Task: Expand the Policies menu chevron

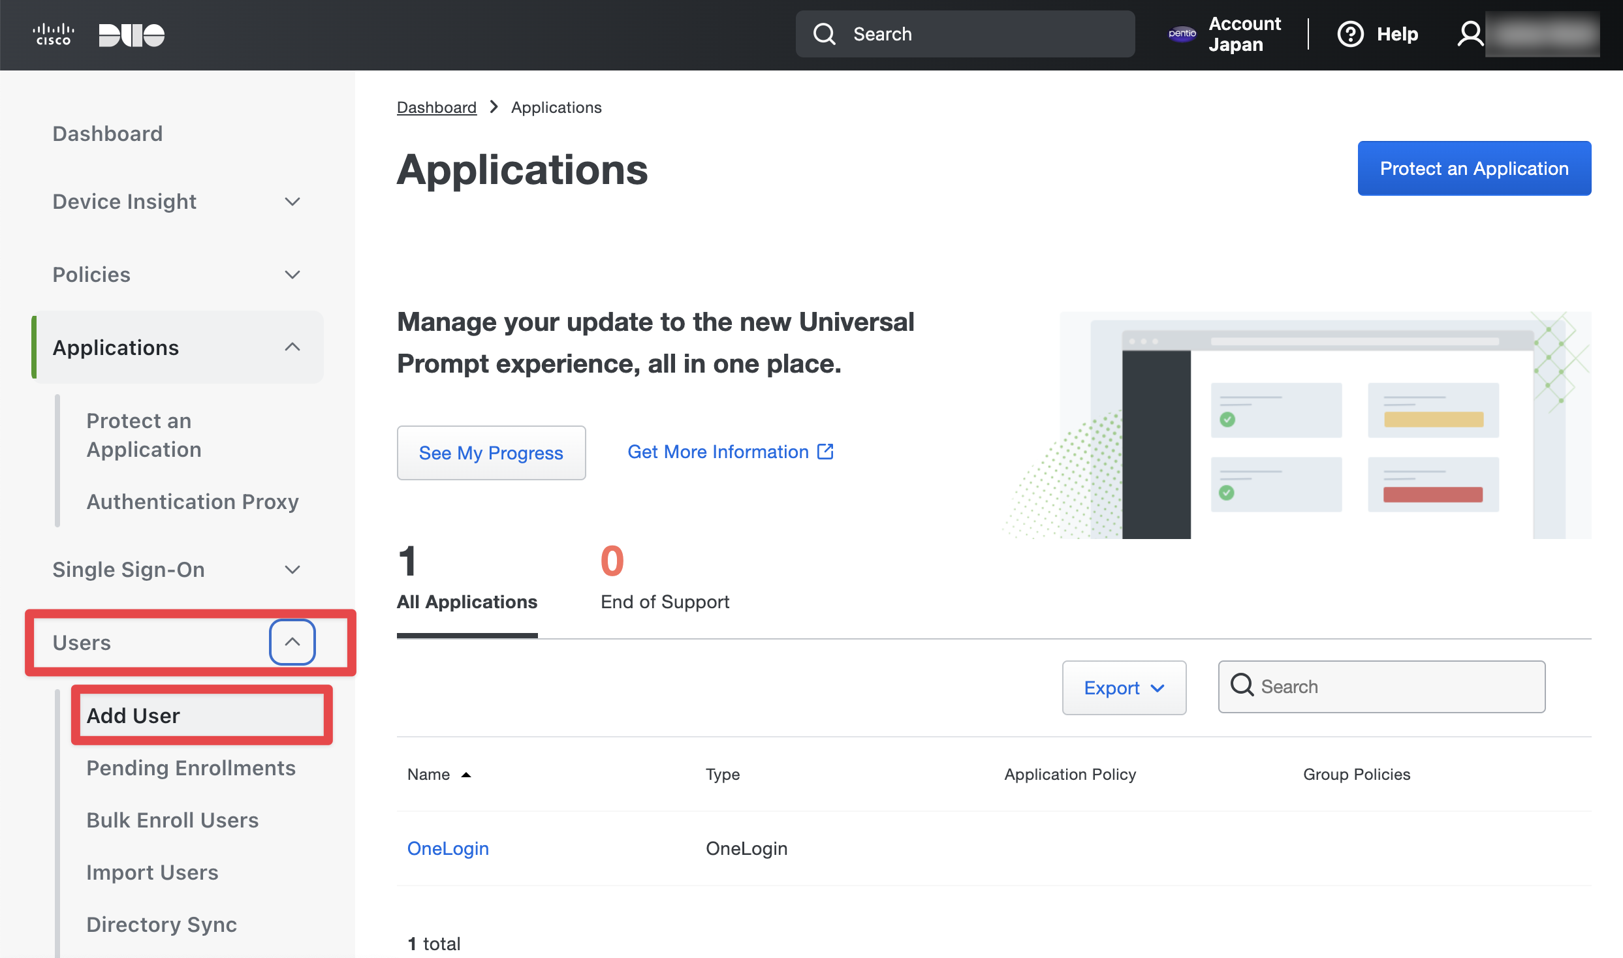Action: [292, 275]
